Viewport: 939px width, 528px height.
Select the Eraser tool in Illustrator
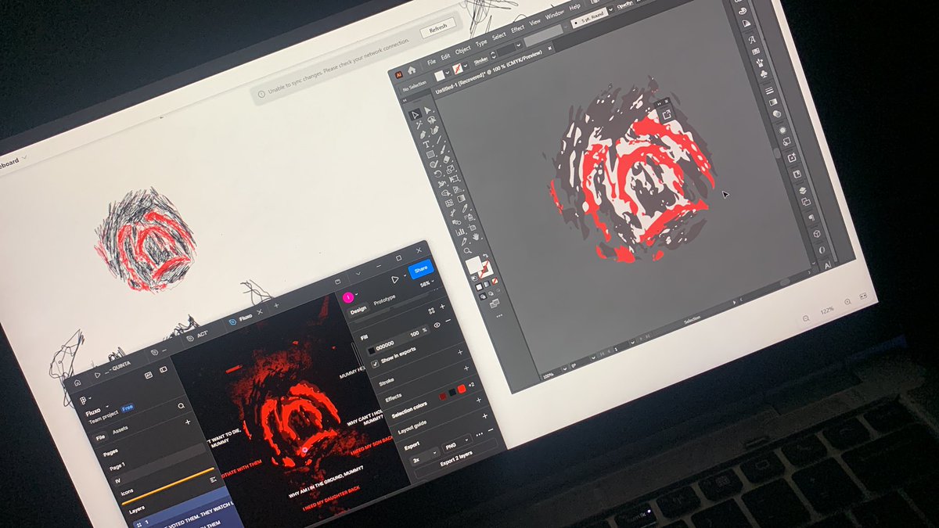[x=447, y=159]
